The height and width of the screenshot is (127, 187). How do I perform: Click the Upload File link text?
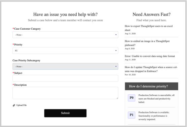[22, 105]
